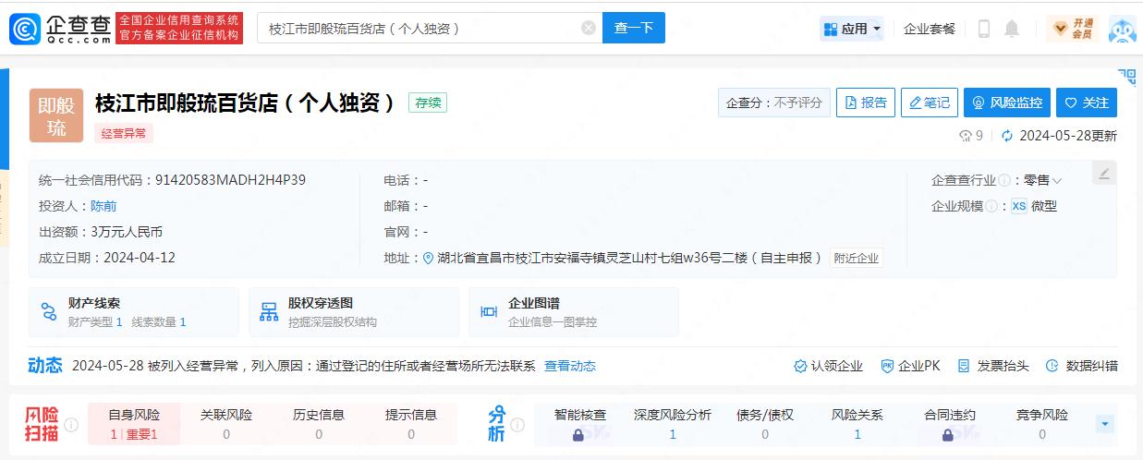Click the 经营异常 warning tag
The image size is (1143, 460).
[124, 133]
